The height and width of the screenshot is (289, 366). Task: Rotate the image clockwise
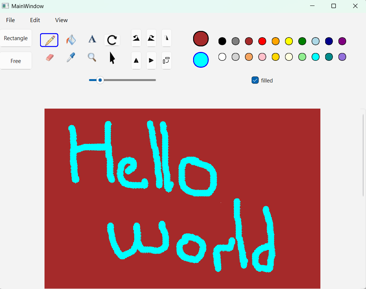151,38
